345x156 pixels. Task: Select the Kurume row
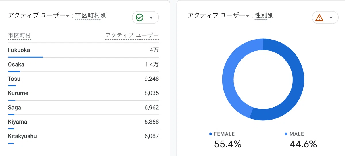[83, 93]
